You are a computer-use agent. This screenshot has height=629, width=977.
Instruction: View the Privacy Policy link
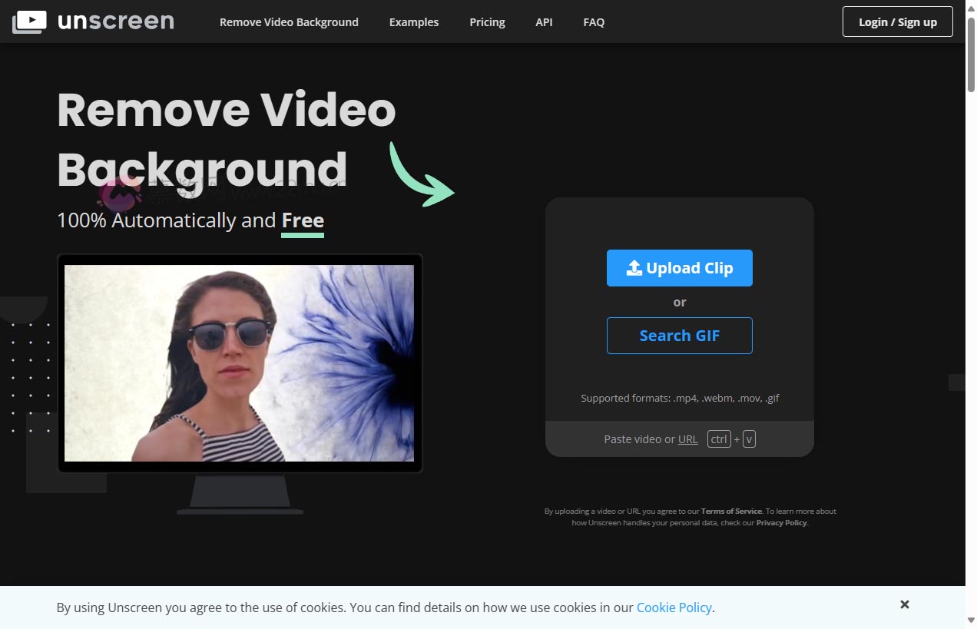tap(781, 523)
